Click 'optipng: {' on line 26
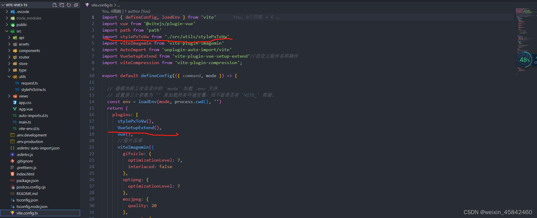 136,180
